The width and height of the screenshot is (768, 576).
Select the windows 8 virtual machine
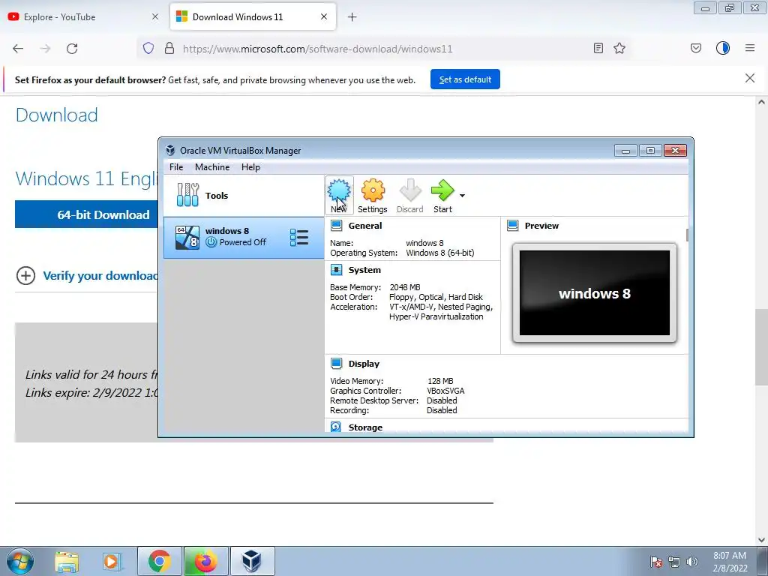coord(244,238)
